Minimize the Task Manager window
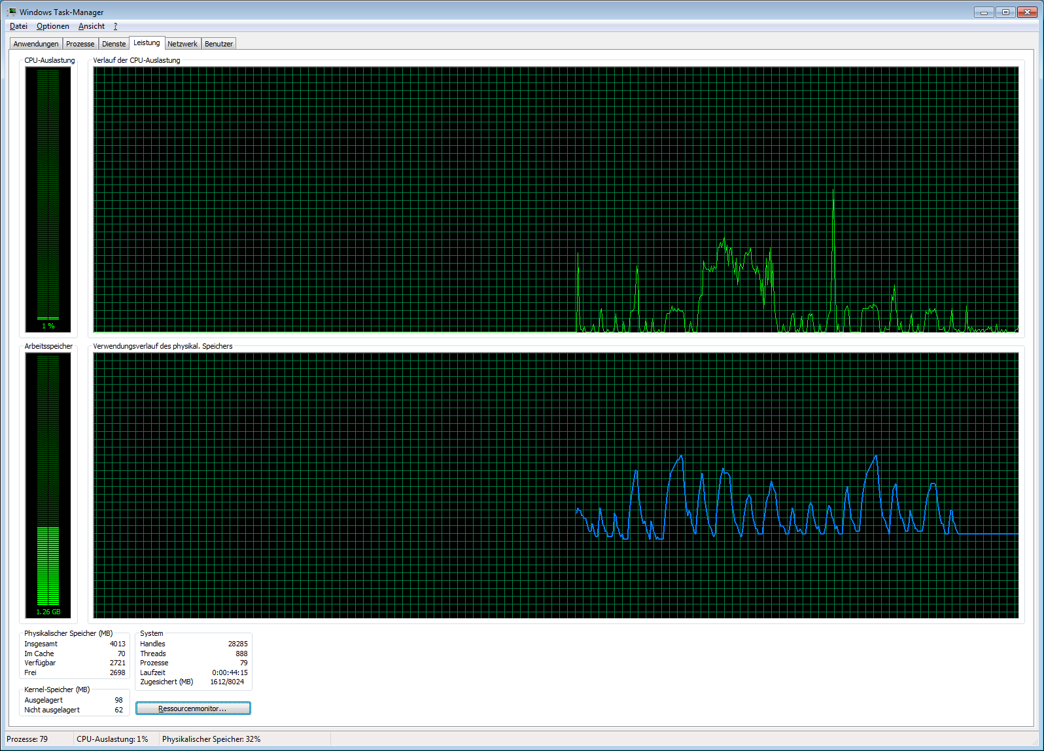This screenshot has height=751, width=1044. click(x=984, y=12)
